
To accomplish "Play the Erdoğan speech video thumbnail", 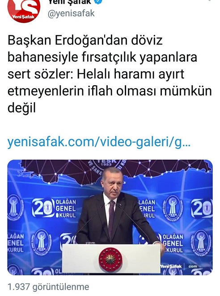I will (x=110, y=217).
